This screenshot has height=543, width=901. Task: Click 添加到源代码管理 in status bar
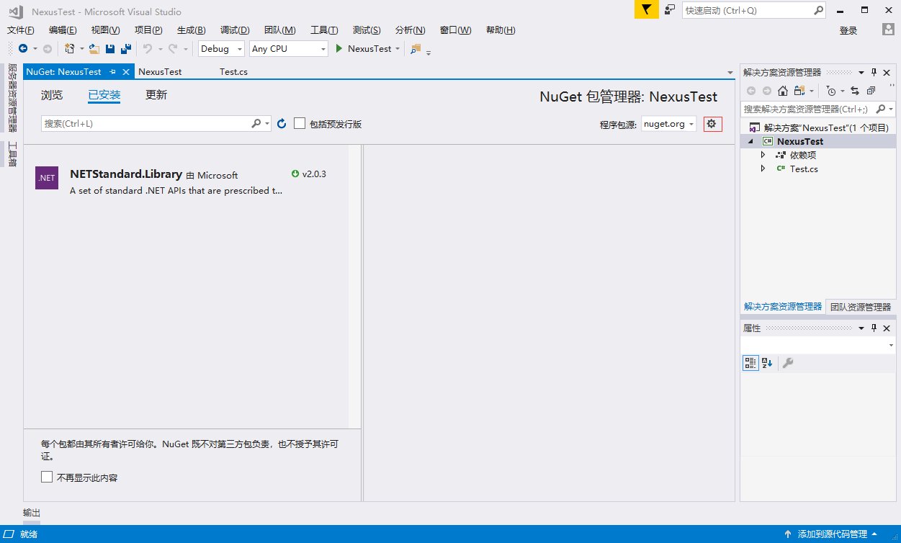[832, 534]
